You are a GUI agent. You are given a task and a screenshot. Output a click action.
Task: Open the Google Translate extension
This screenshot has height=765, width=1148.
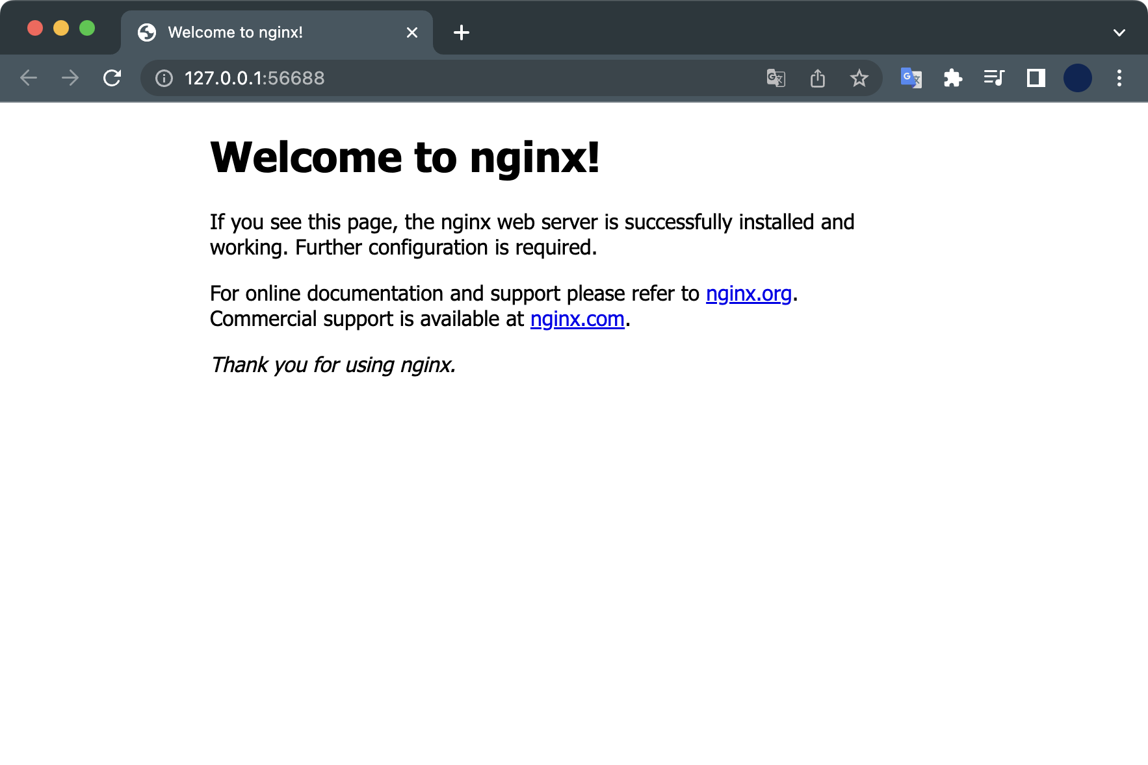[x=911, y=78]
